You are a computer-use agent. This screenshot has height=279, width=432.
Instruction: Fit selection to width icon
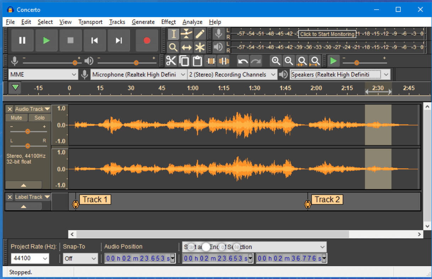[x=302, y=61]
